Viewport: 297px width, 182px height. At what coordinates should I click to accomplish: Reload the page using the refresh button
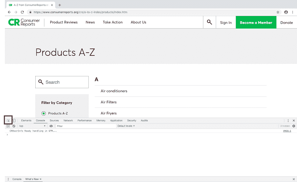(22, 12)
